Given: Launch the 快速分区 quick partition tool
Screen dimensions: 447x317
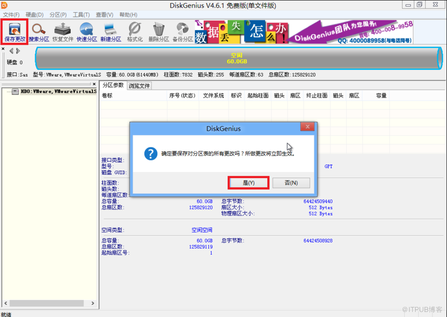Looking at the screenshot, I should (x=87, y=32).
